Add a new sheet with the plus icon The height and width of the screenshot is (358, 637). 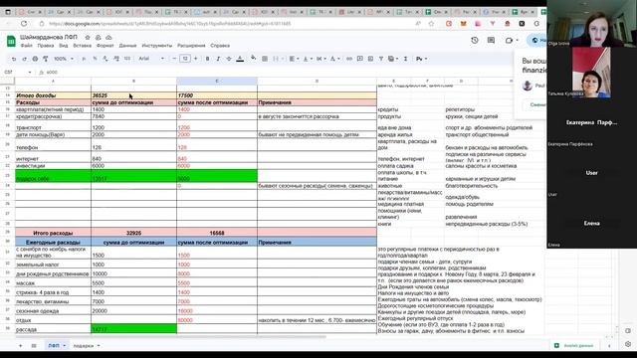[20, 346]
